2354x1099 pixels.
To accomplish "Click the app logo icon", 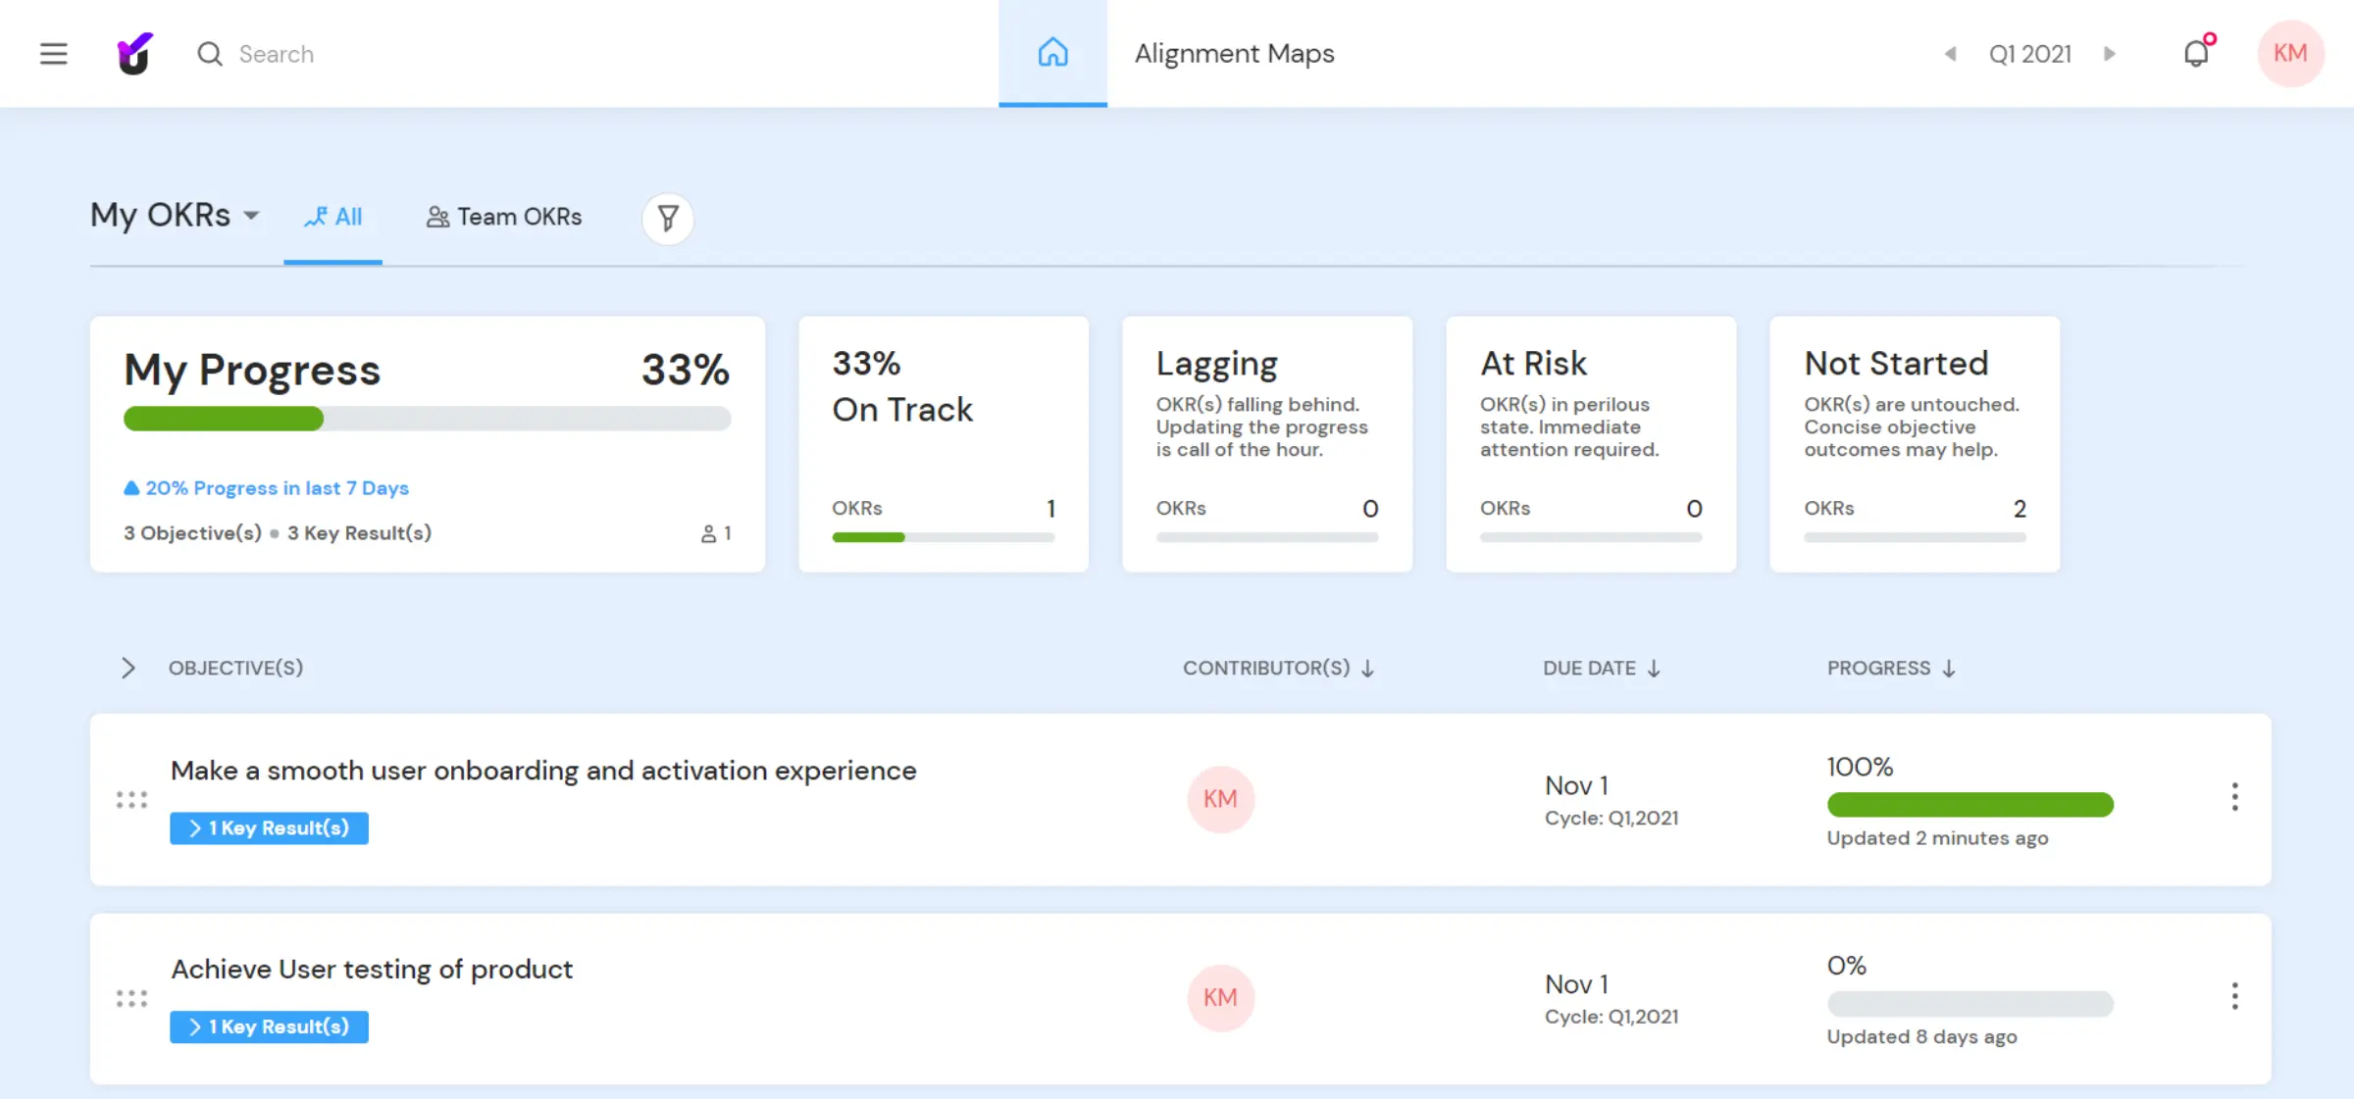I will tap(134, 53).
